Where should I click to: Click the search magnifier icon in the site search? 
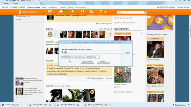[145, 12]
